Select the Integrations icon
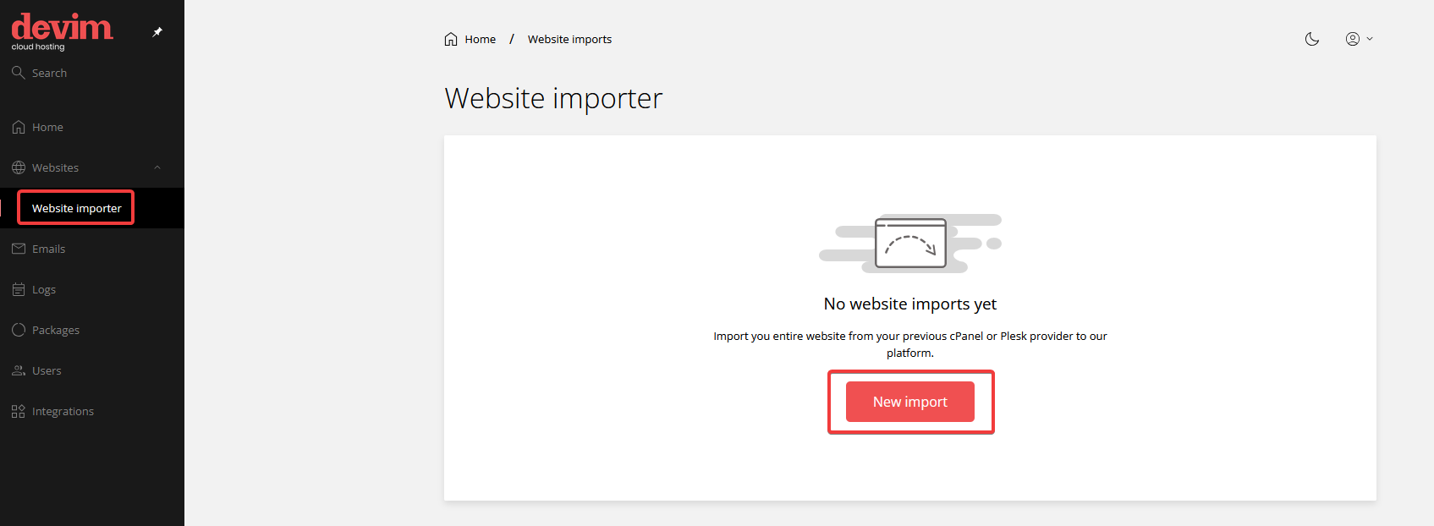Viewport: 1434px width, 526px height. (18, 410)
